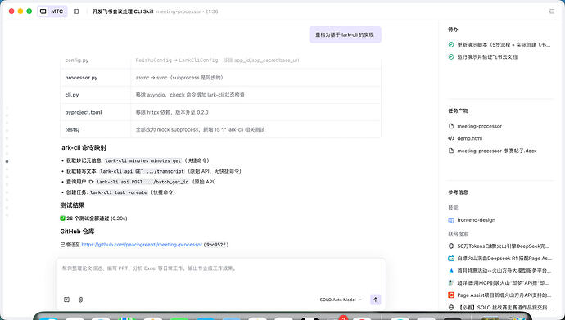The height and width of the screenshot is (320, 565).
Task: Open the 【必看】SOLO 挑战赛 search result
Action: pos(504,308)
